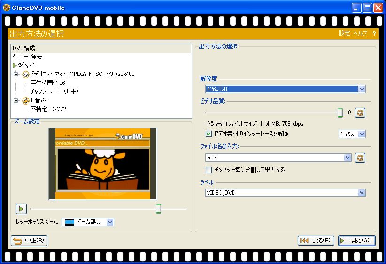Screen dimensions: 386x264
Task: Click the 開始(G) start button
Action: [357, 241]
